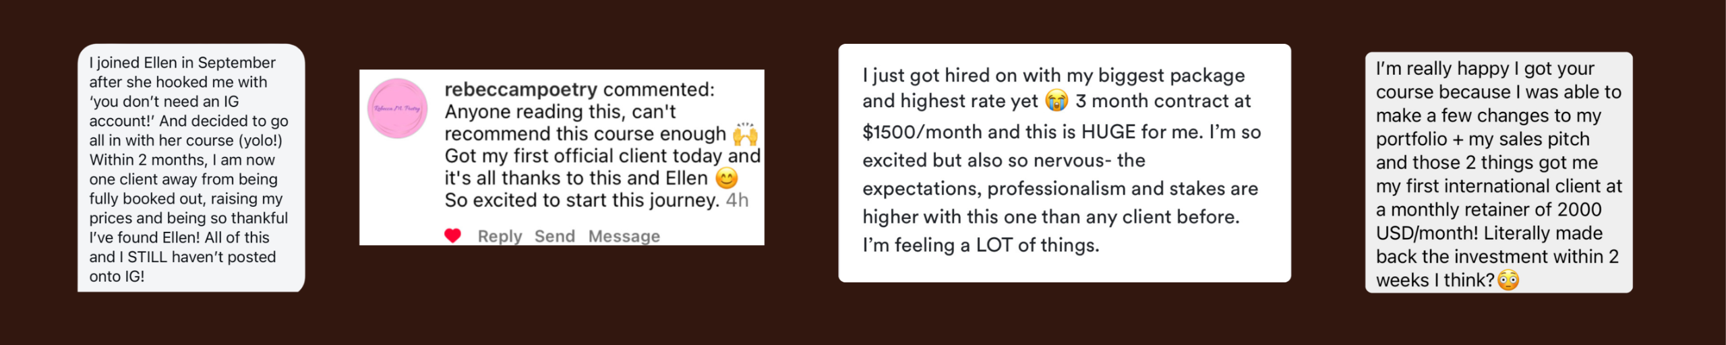Click the '(yolo!)' text in the first testimonial
The height and width of the screenshot is (345, 1726).
[260, 141]
